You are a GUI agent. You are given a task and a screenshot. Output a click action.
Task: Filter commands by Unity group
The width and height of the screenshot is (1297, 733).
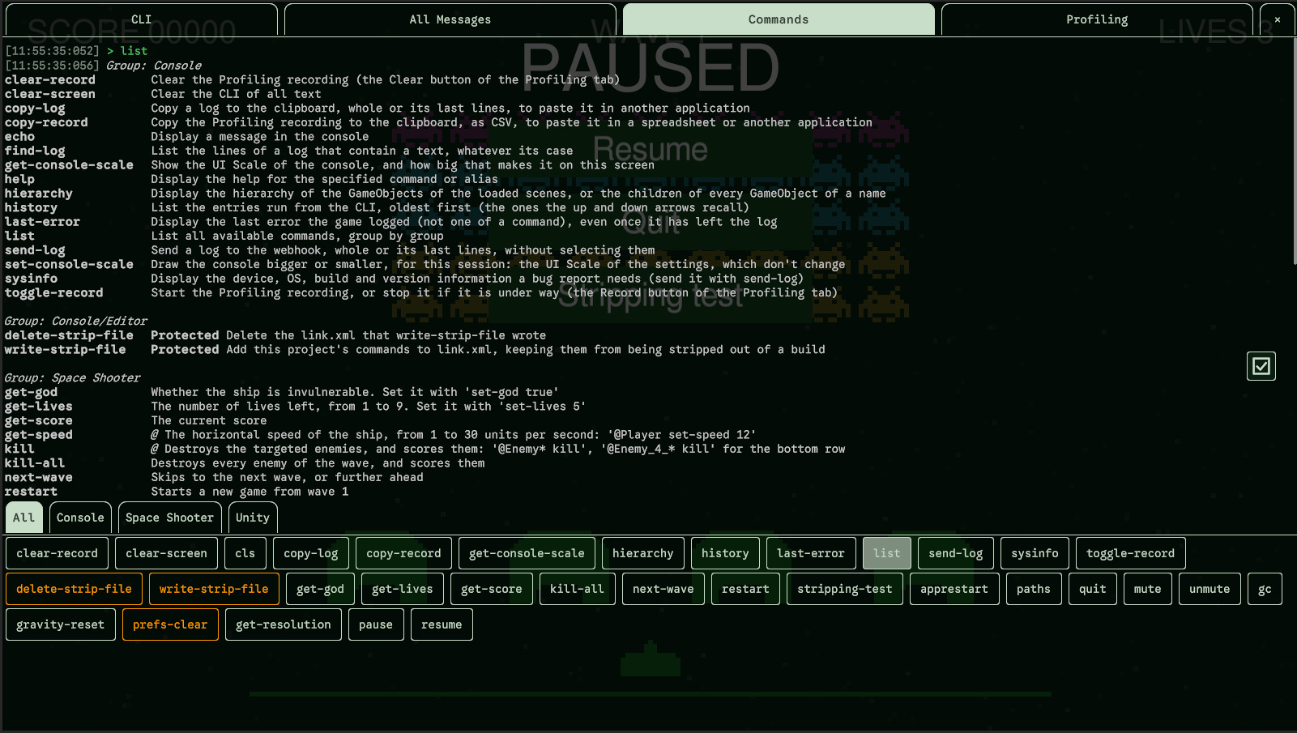tap(253, 518)
